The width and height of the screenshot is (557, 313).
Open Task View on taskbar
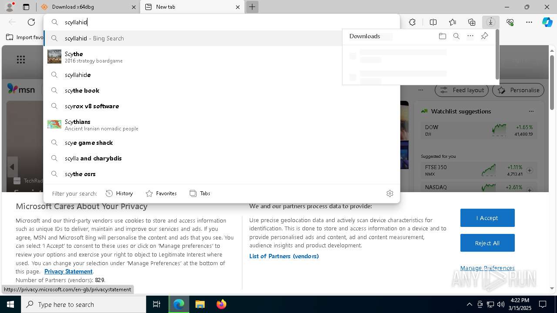pos(157,304)
